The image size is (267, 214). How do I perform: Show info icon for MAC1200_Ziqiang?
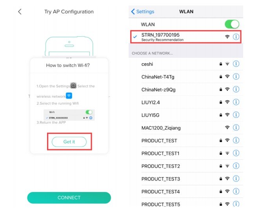(236, 127)
